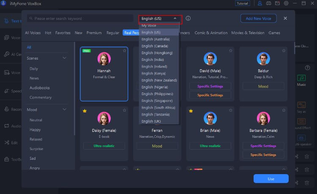Image resolution: width=317 pixels, height=194 pixels.
Task: Select the Relaxed mood filter
Action: click(x=36, y=139)
